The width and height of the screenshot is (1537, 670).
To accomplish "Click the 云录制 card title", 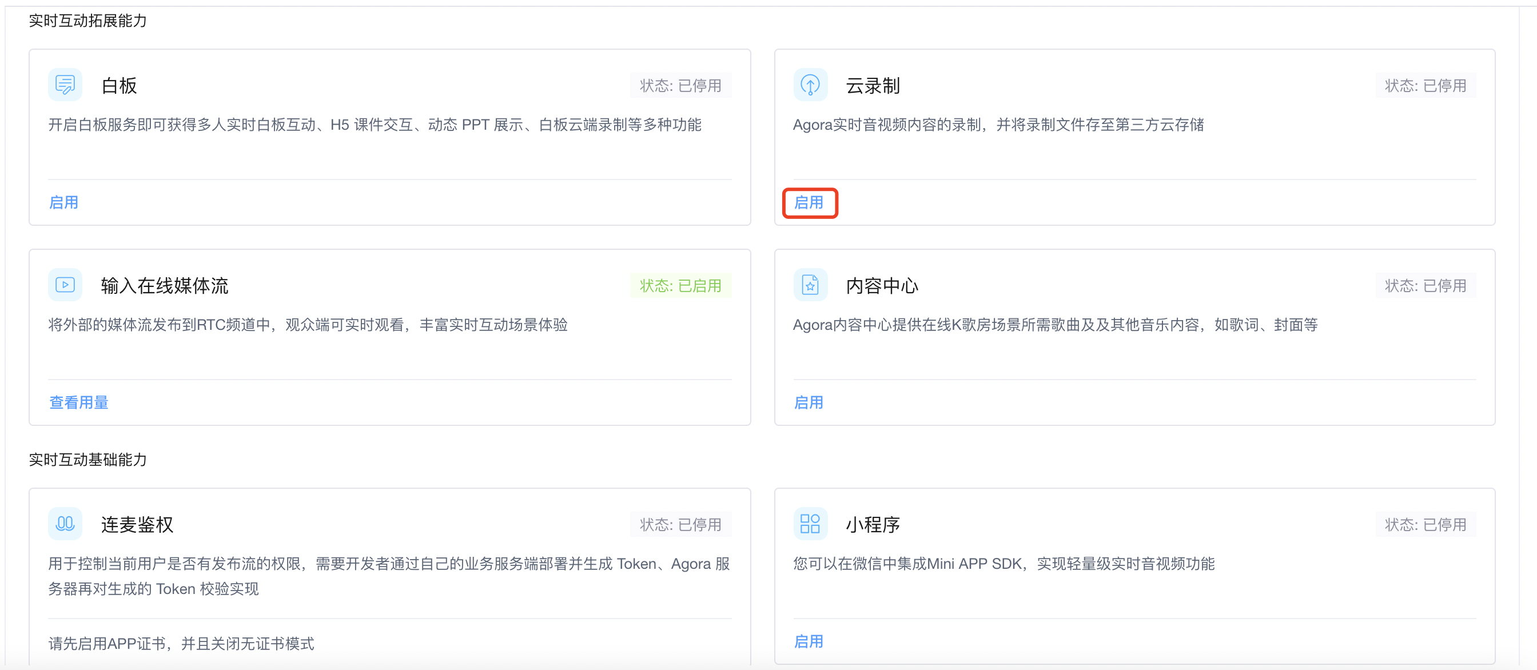I will click(873, 85).
